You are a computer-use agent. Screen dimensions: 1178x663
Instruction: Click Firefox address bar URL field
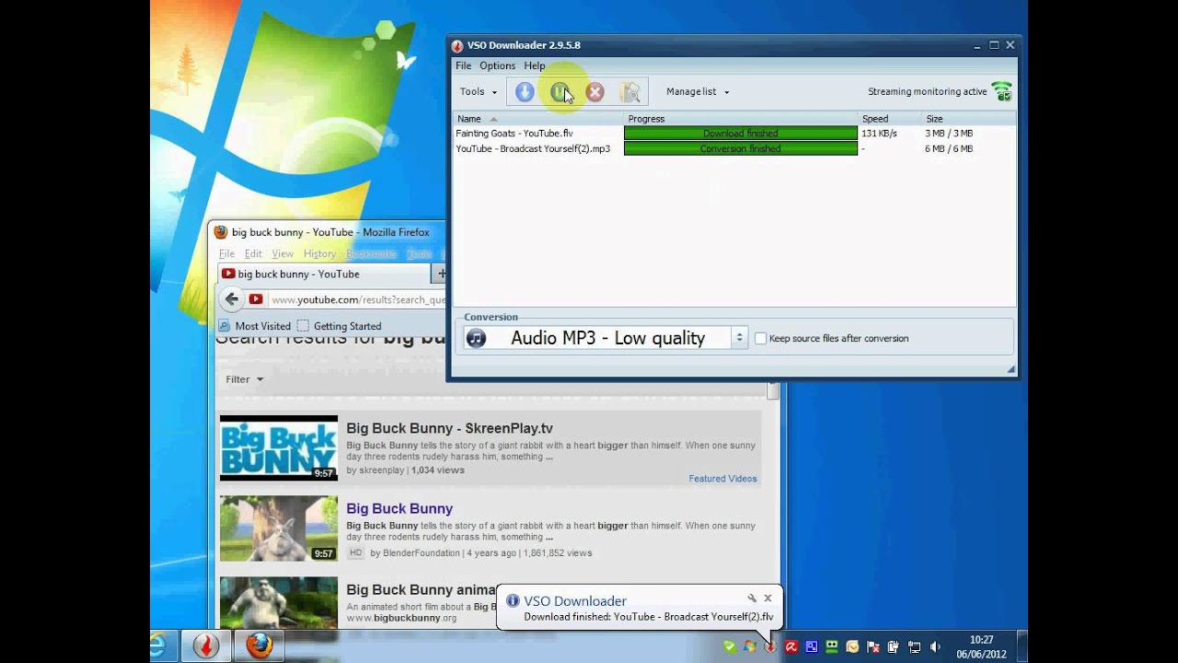(358, 299)
